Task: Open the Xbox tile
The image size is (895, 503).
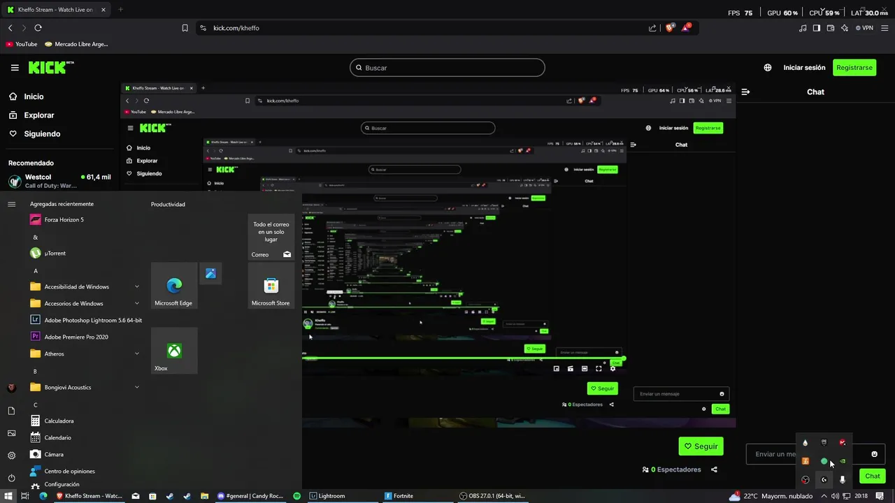Action: coord(174,351)
